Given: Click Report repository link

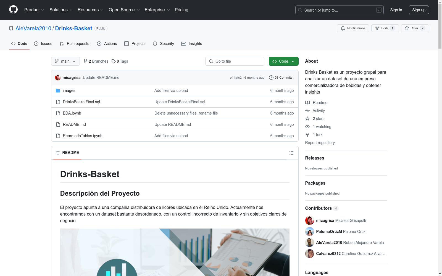Looking at the screenshot, I should (320, 143).
